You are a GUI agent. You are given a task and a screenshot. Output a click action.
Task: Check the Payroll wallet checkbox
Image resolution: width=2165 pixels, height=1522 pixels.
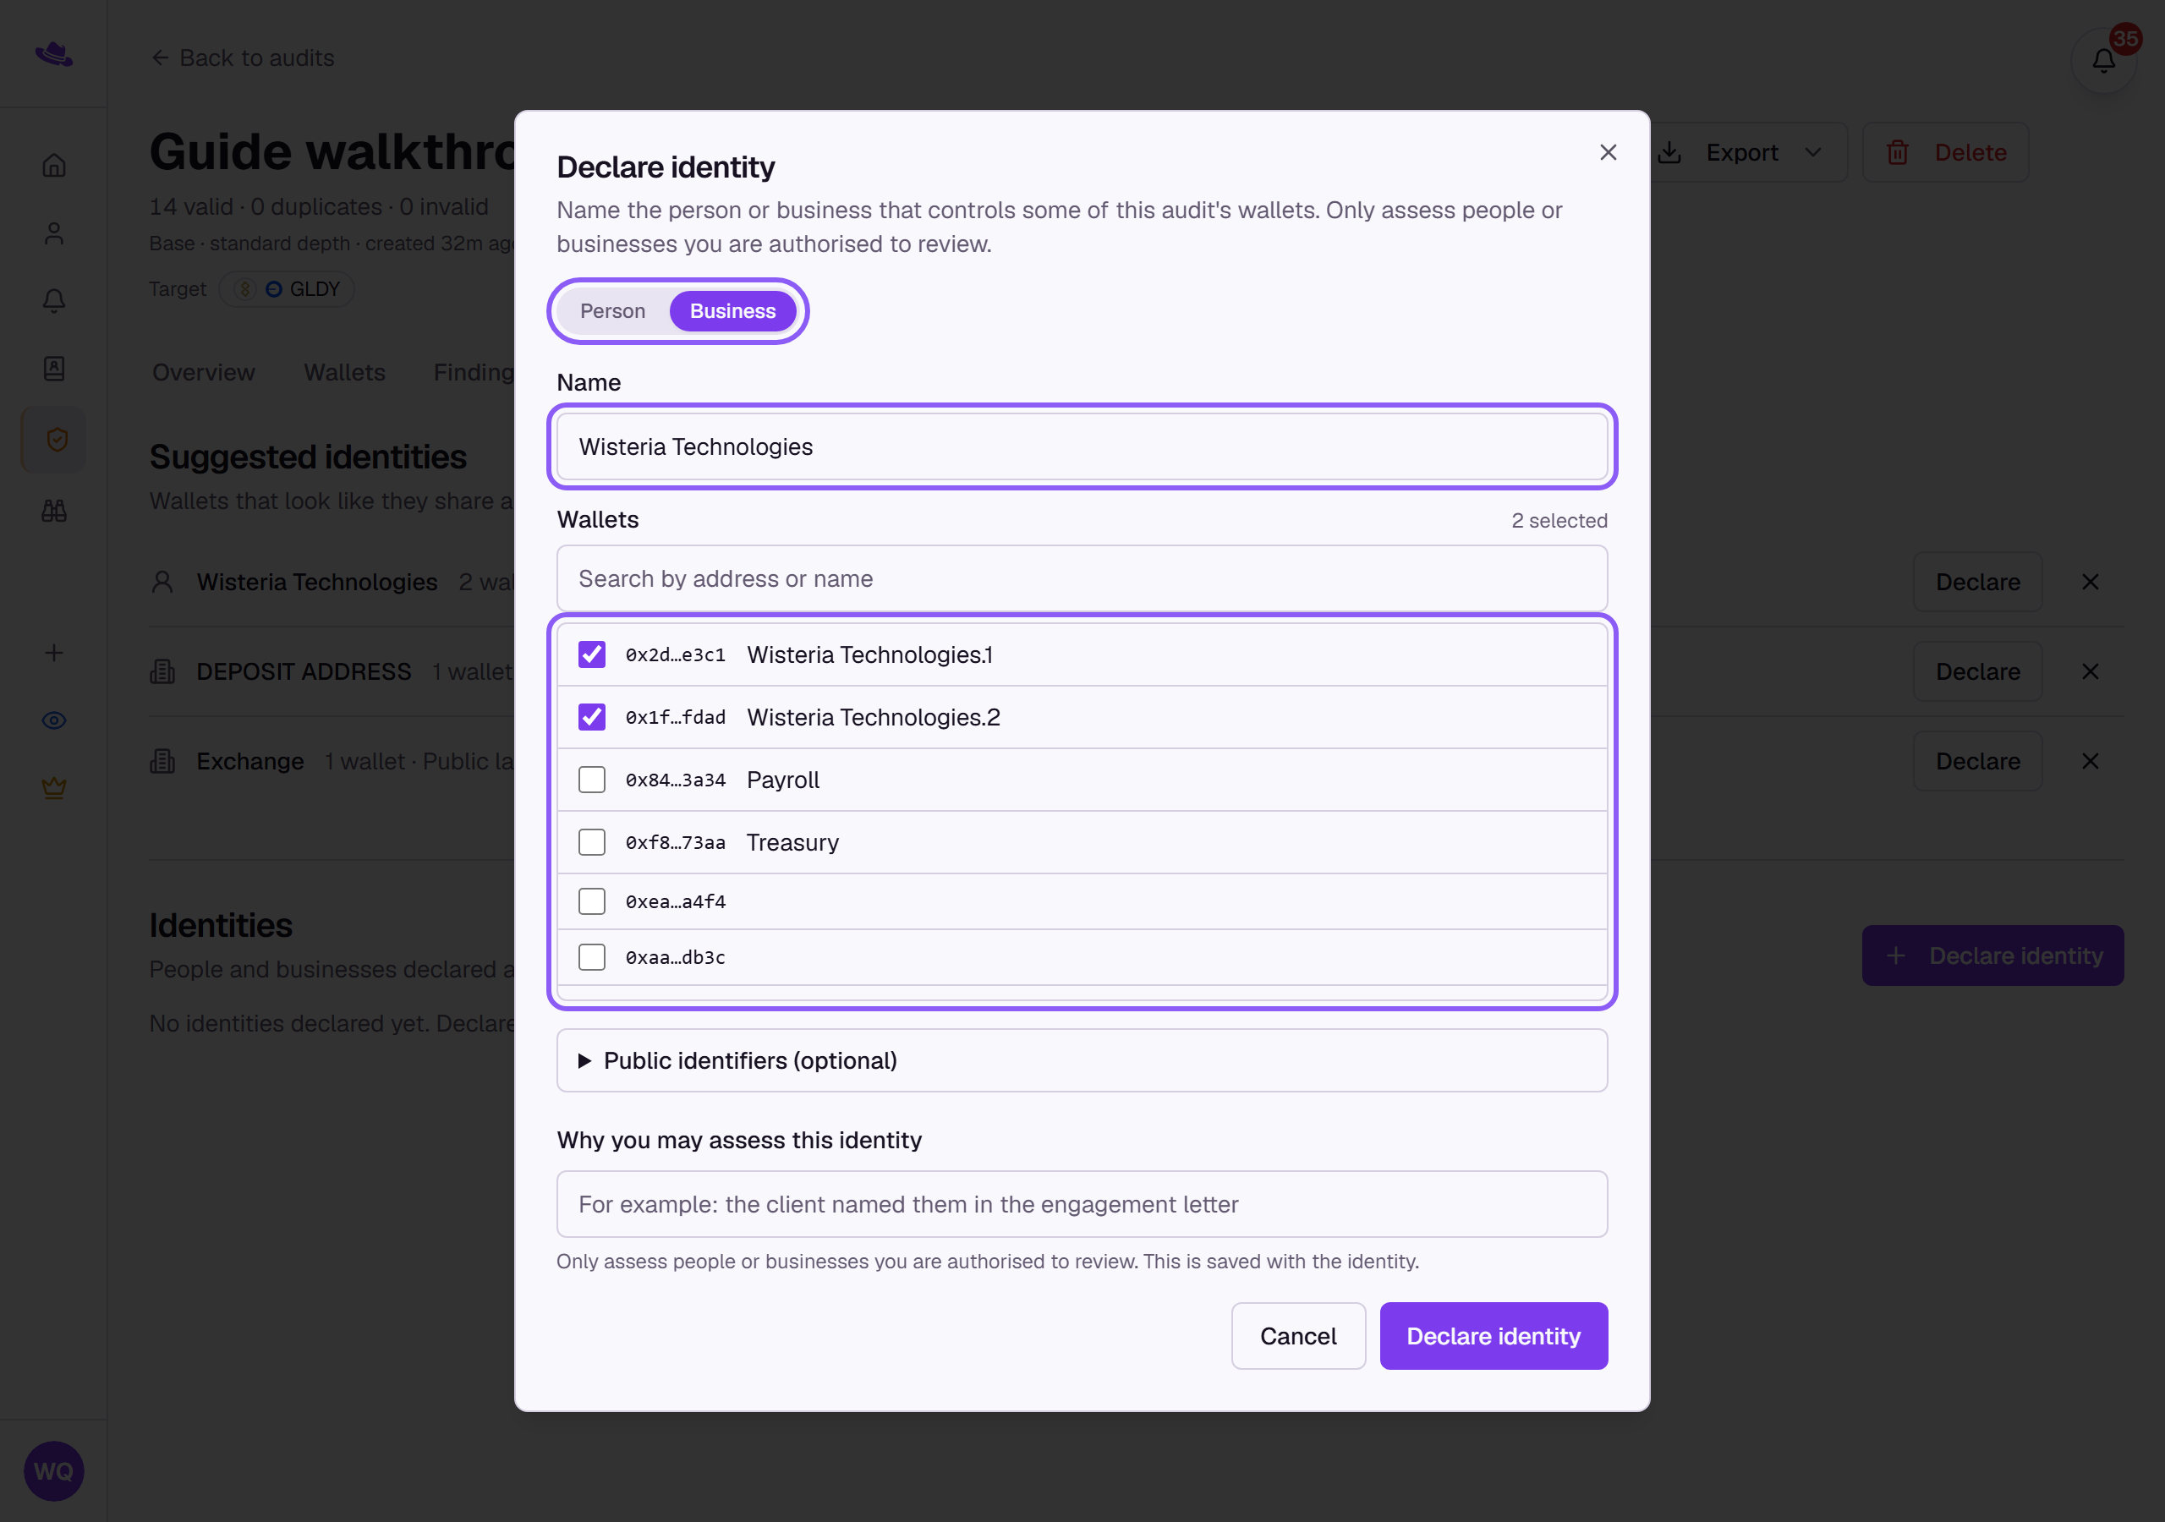point(591,780)
